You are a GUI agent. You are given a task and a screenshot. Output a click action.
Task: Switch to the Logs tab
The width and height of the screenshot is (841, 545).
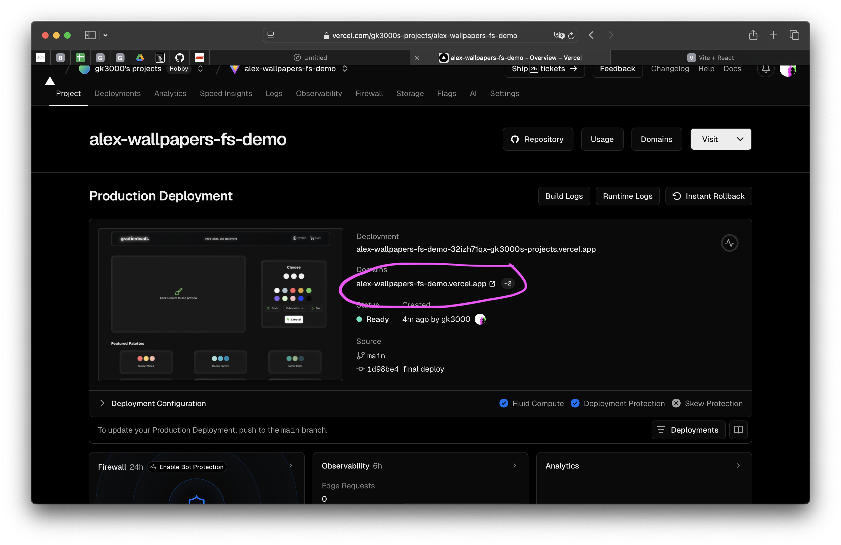coord(274,93)
